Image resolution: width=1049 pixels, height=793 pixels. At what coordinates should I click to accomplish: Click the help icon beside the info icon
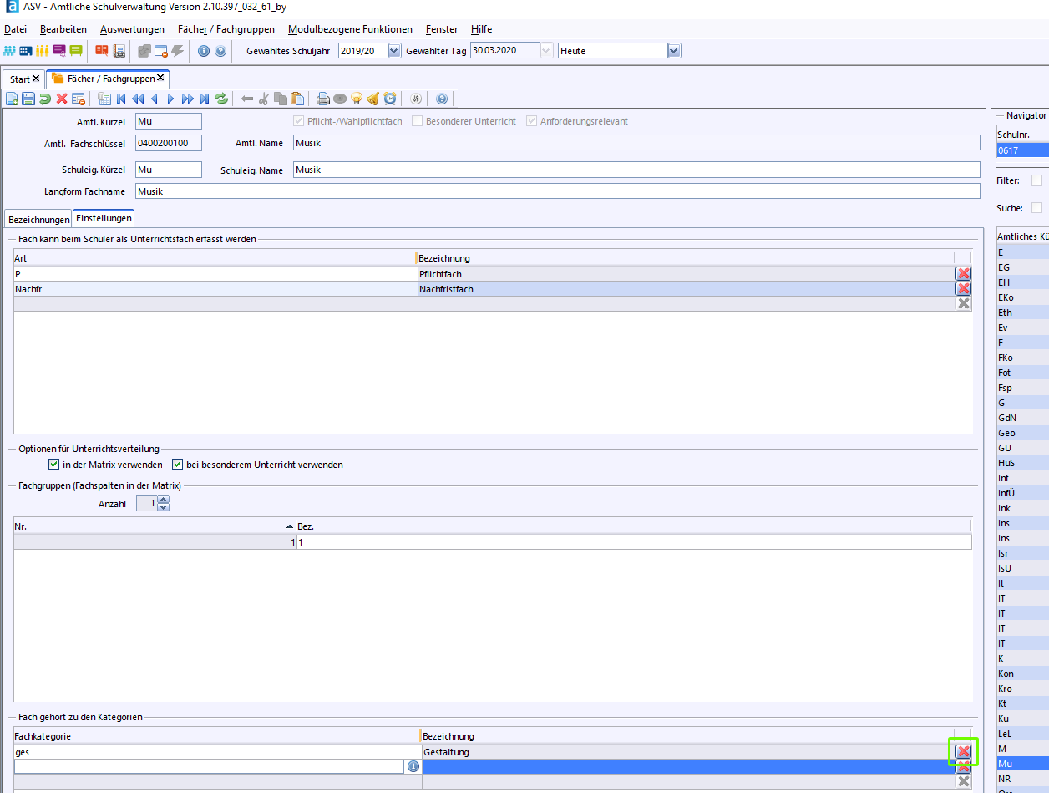coord(220,51)
